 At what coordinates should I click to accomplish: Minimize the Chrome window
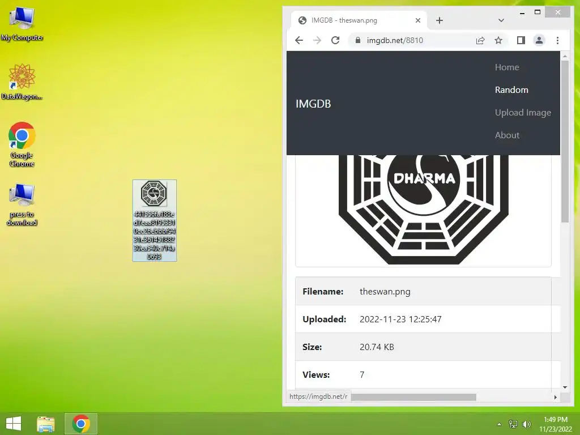pos(522,12)
